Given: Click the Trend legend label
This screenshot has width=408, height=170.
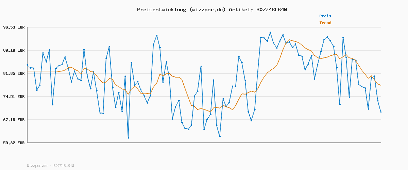Looking at the screenshot, I should pyautogui.click(x=325, y=23).
